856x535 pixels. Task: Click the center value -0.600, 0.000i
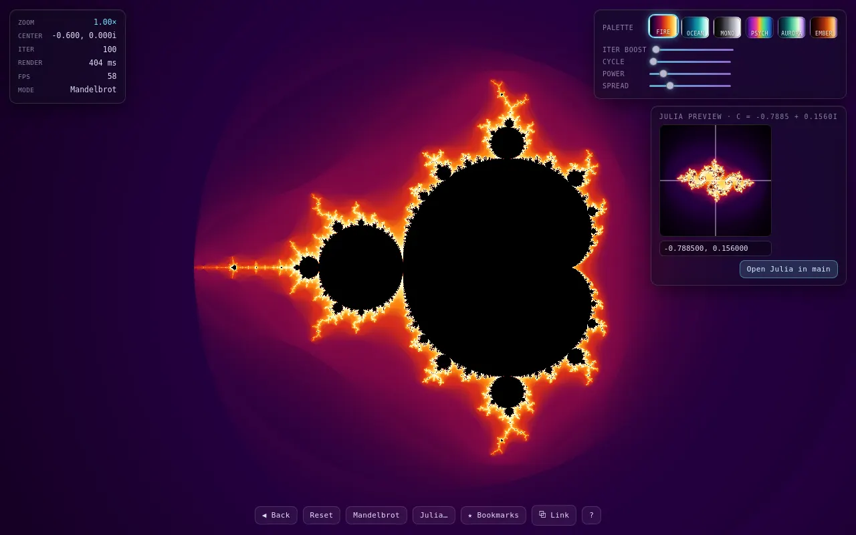[84, 35]
